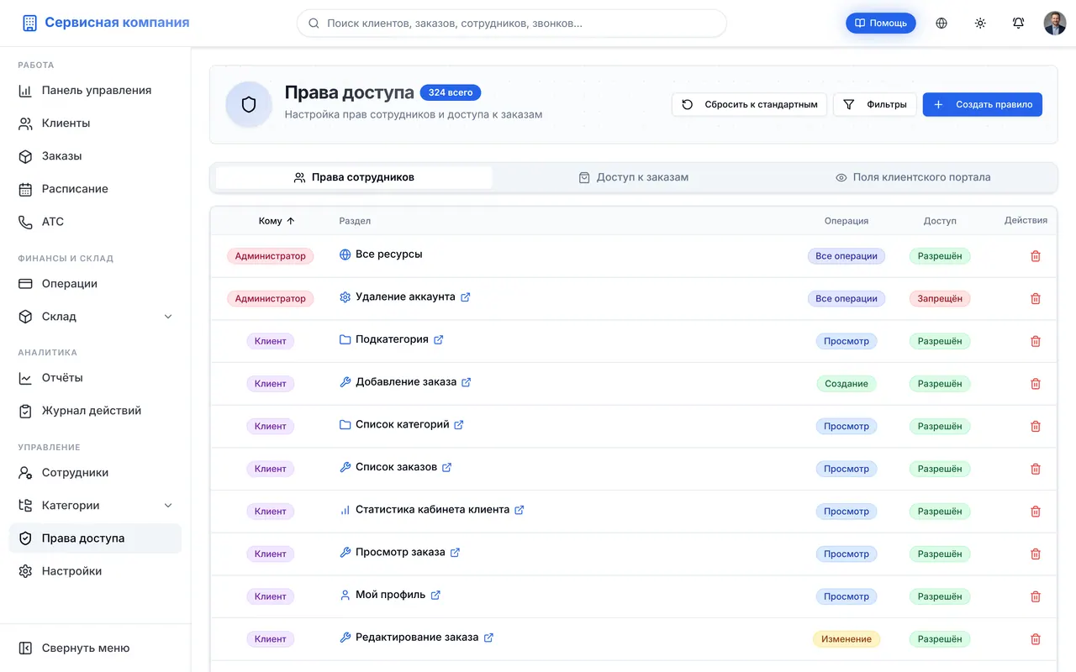Image resolution: width=1076 pixels, height=672 pixels.
Task: Open 'Настройки' in sidebar
Action: tap(95, 571)
